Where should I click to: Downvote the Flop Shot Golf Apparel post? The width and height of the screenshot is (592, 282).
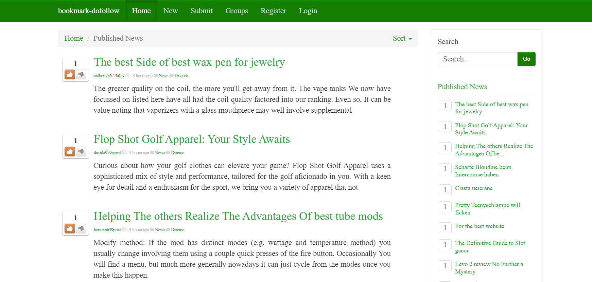click(x=81, y=152)
